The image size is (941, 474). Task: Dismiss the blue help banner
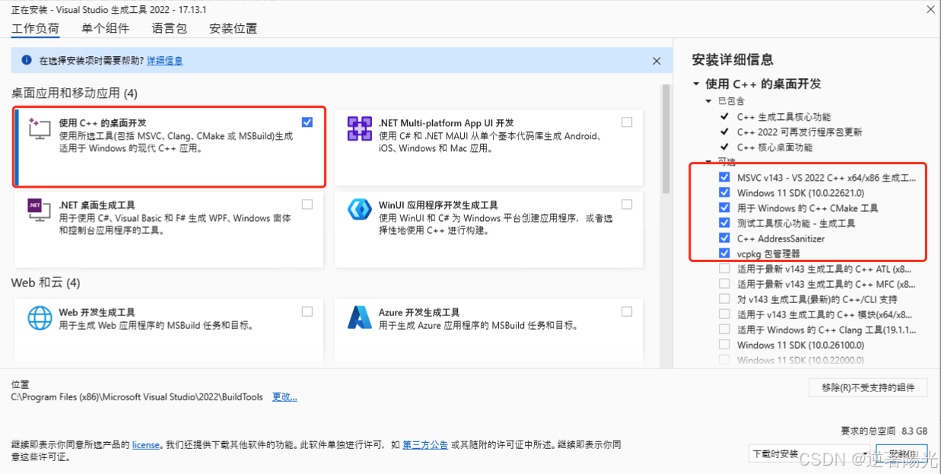(656, 61)
